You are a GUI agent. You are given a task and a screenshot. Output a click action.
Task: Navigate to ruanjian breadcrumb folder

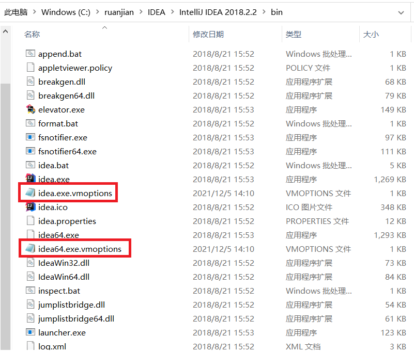[119, 12]
